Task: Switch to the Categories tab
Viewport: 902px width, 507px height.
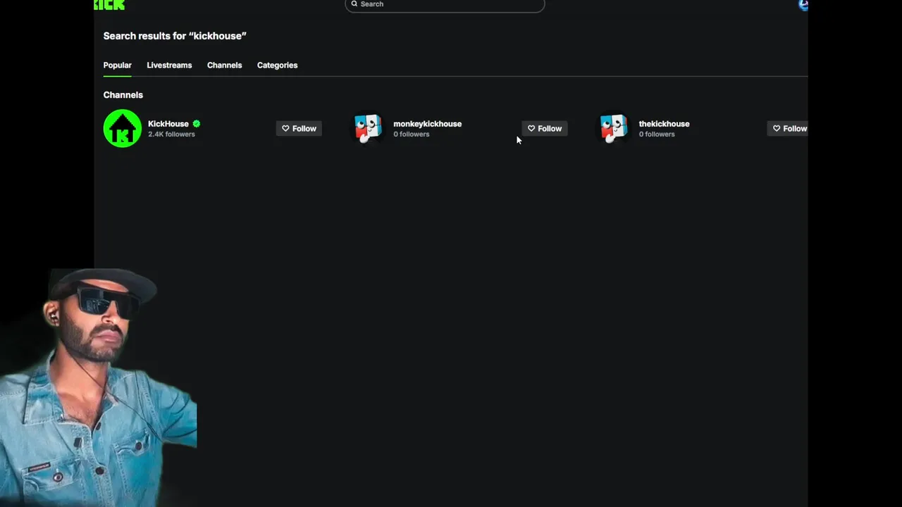Action: coord(277,65)
